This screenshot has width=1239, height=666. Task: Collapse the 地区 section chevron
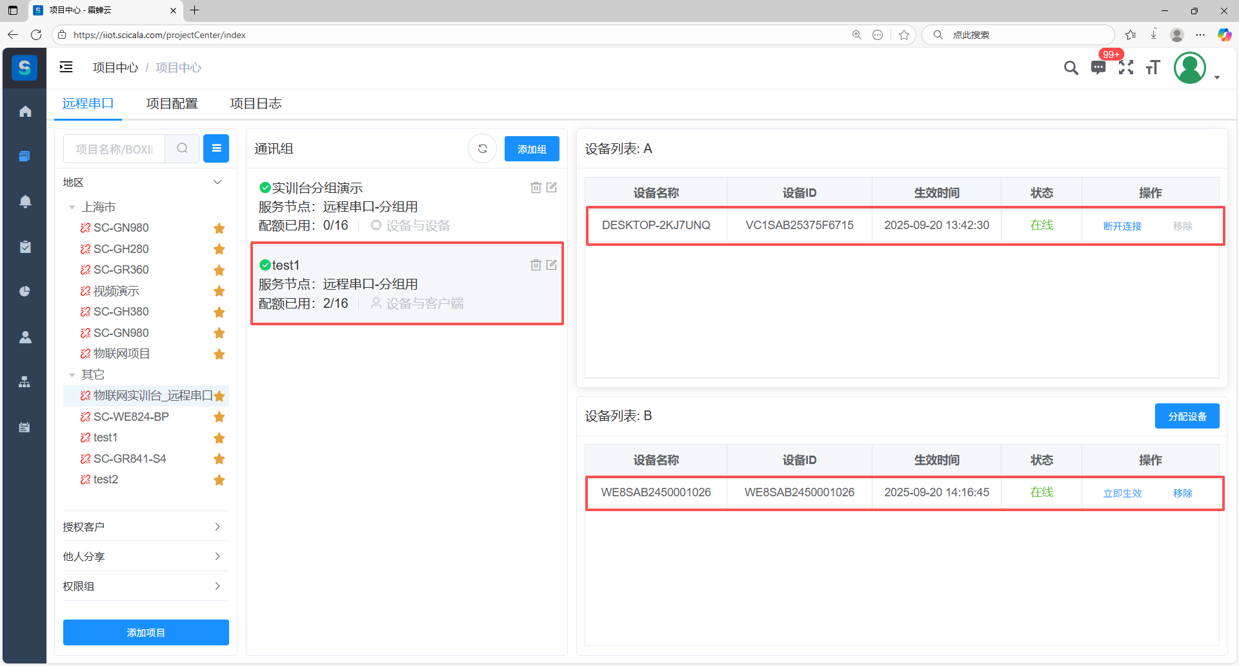point(217,183)
